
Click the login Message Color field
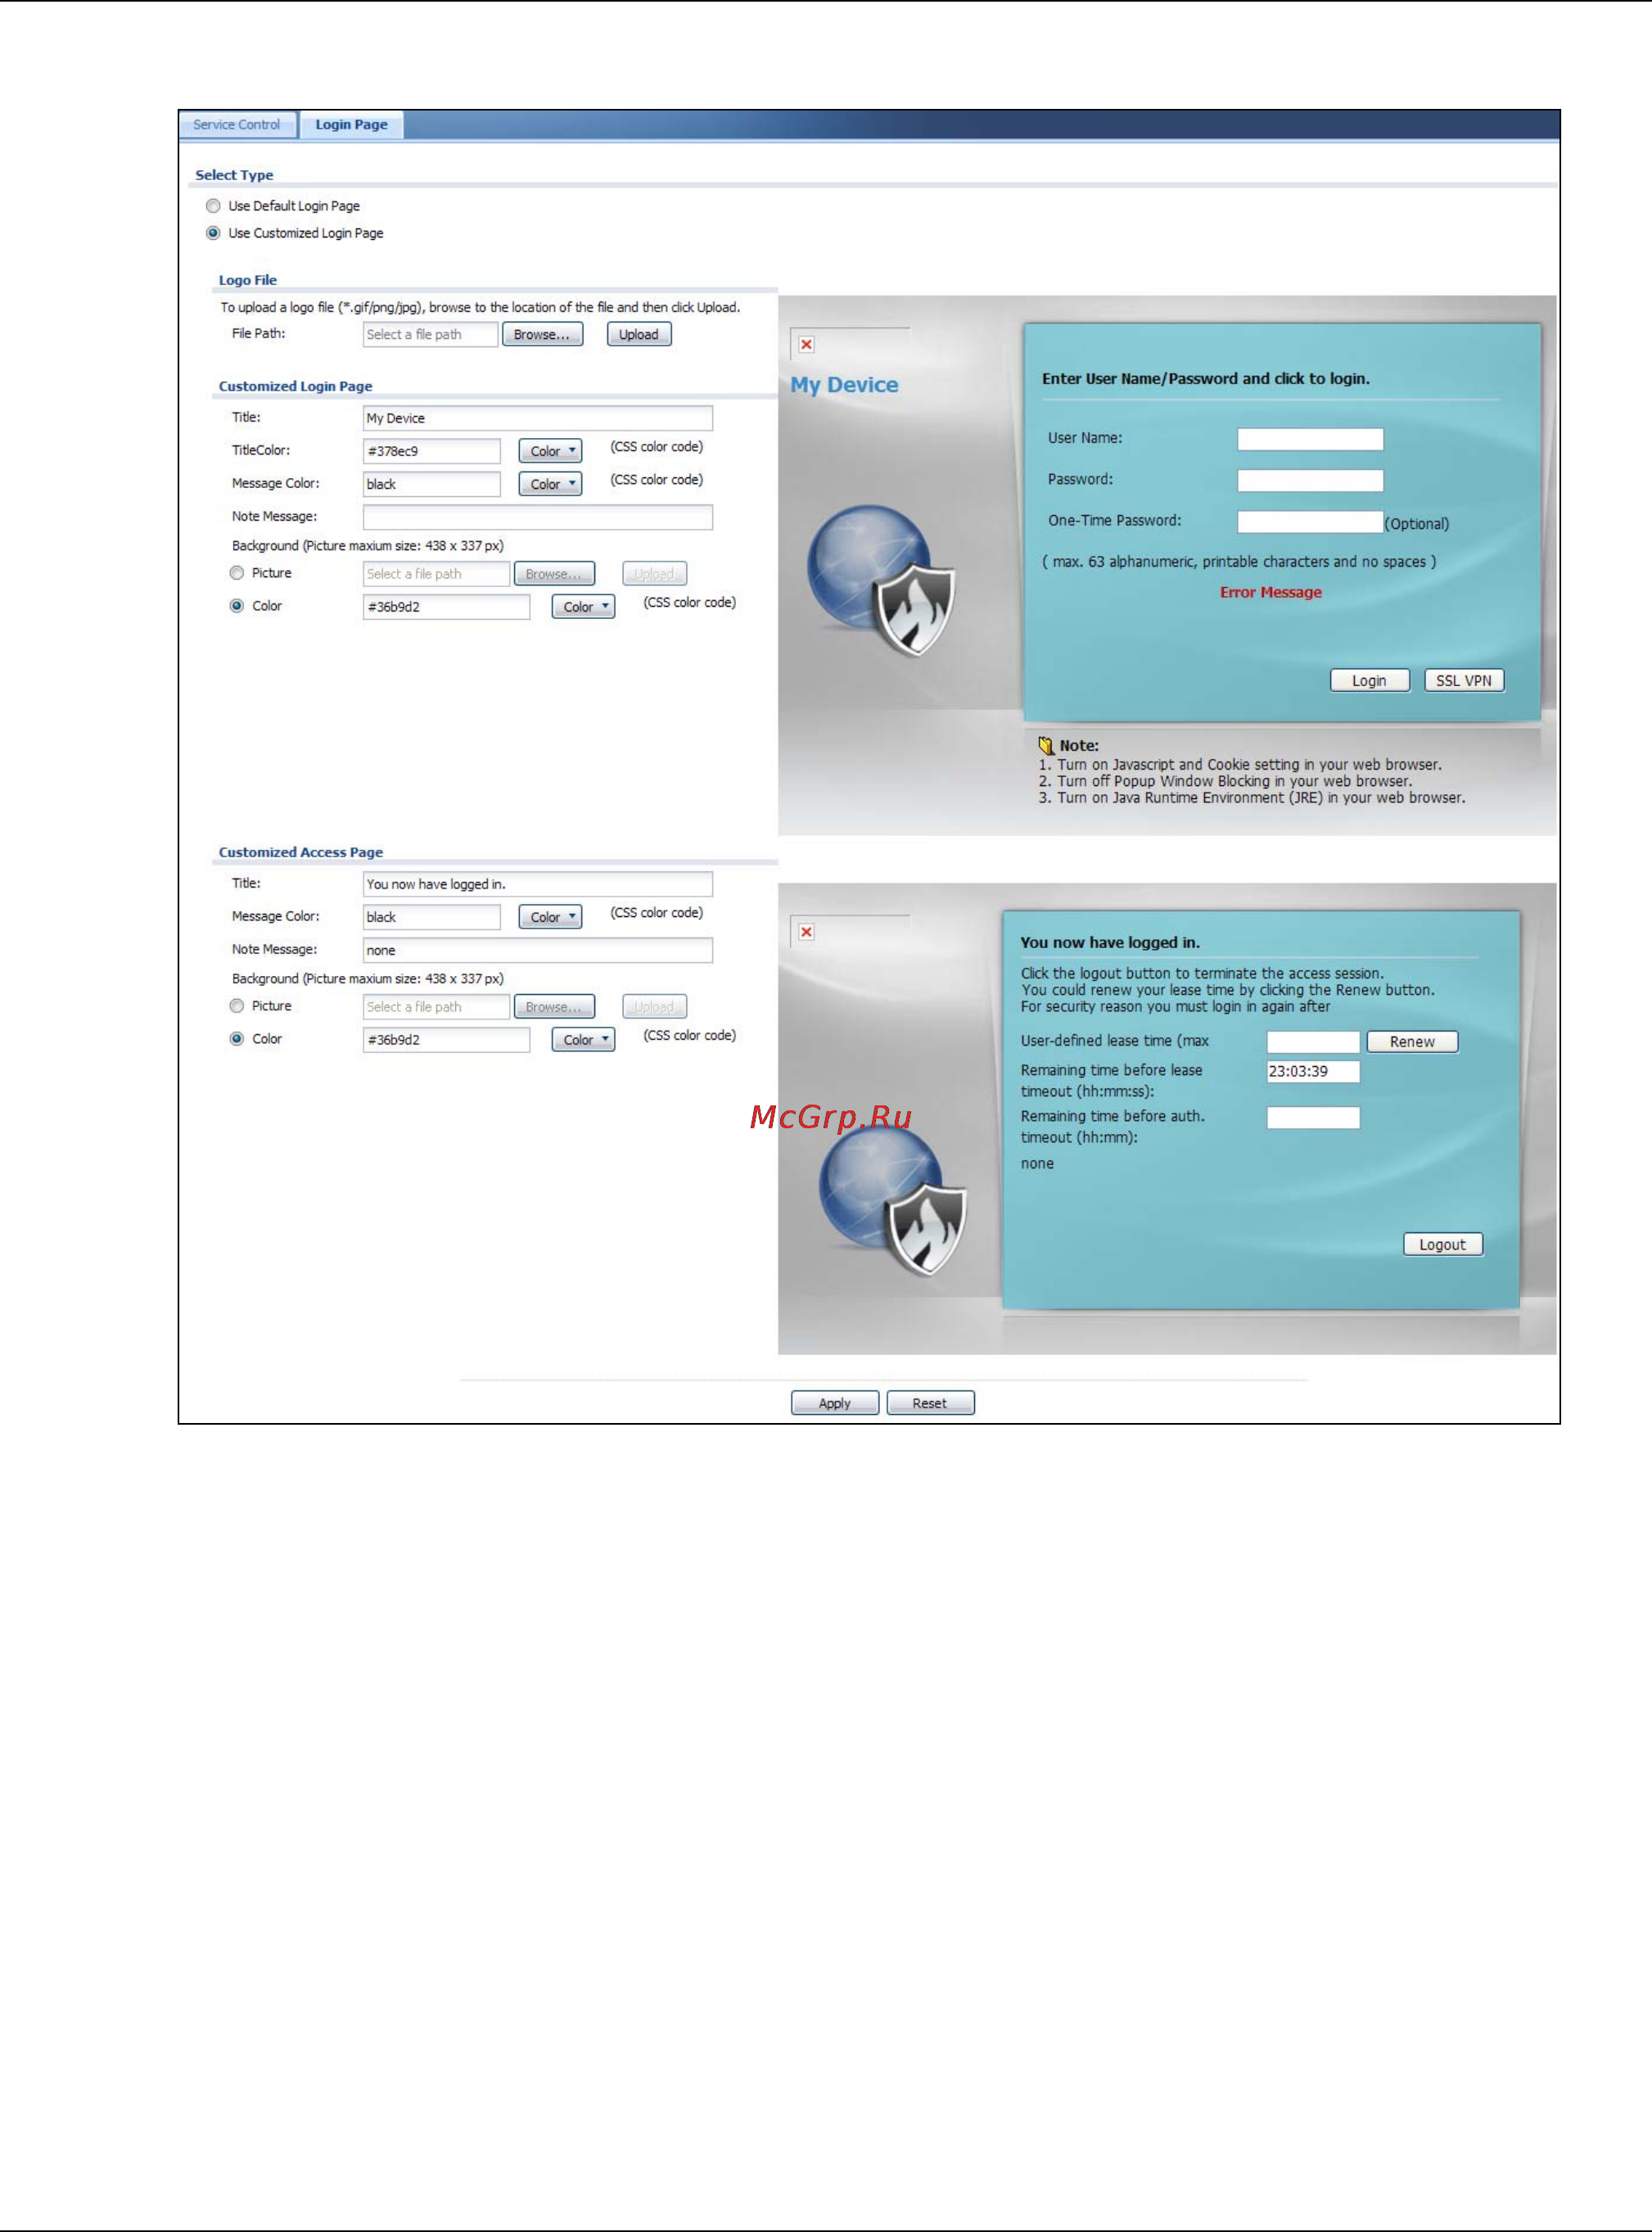point(432,484)
